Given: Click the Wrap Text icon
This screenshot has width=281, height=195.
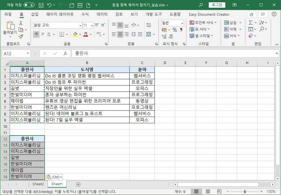Looking at the screenshot, I should [x=149, y=25].
